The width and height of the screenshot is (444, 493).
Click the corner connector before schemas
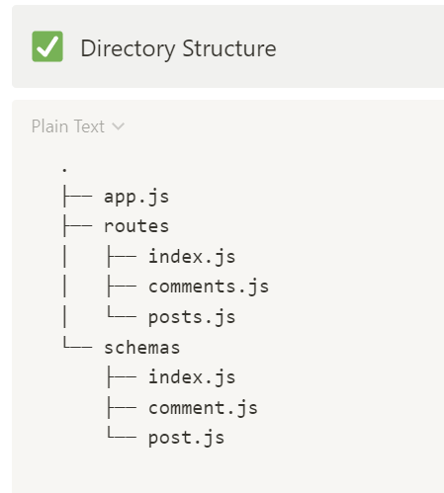(x=77, y=343)
